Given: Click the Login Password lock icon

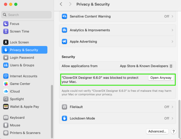Looking at the screenshot, I should (x=6, y=57).
